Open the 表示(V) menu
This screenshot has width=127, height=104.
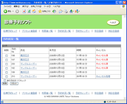pyautogui.click(x=25, y=6)
